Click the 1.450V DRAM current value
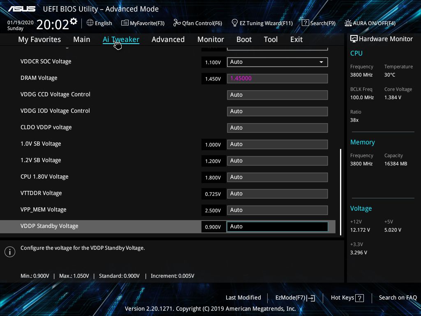Screen dimensions: 421x316 click(x=213, y=79)
